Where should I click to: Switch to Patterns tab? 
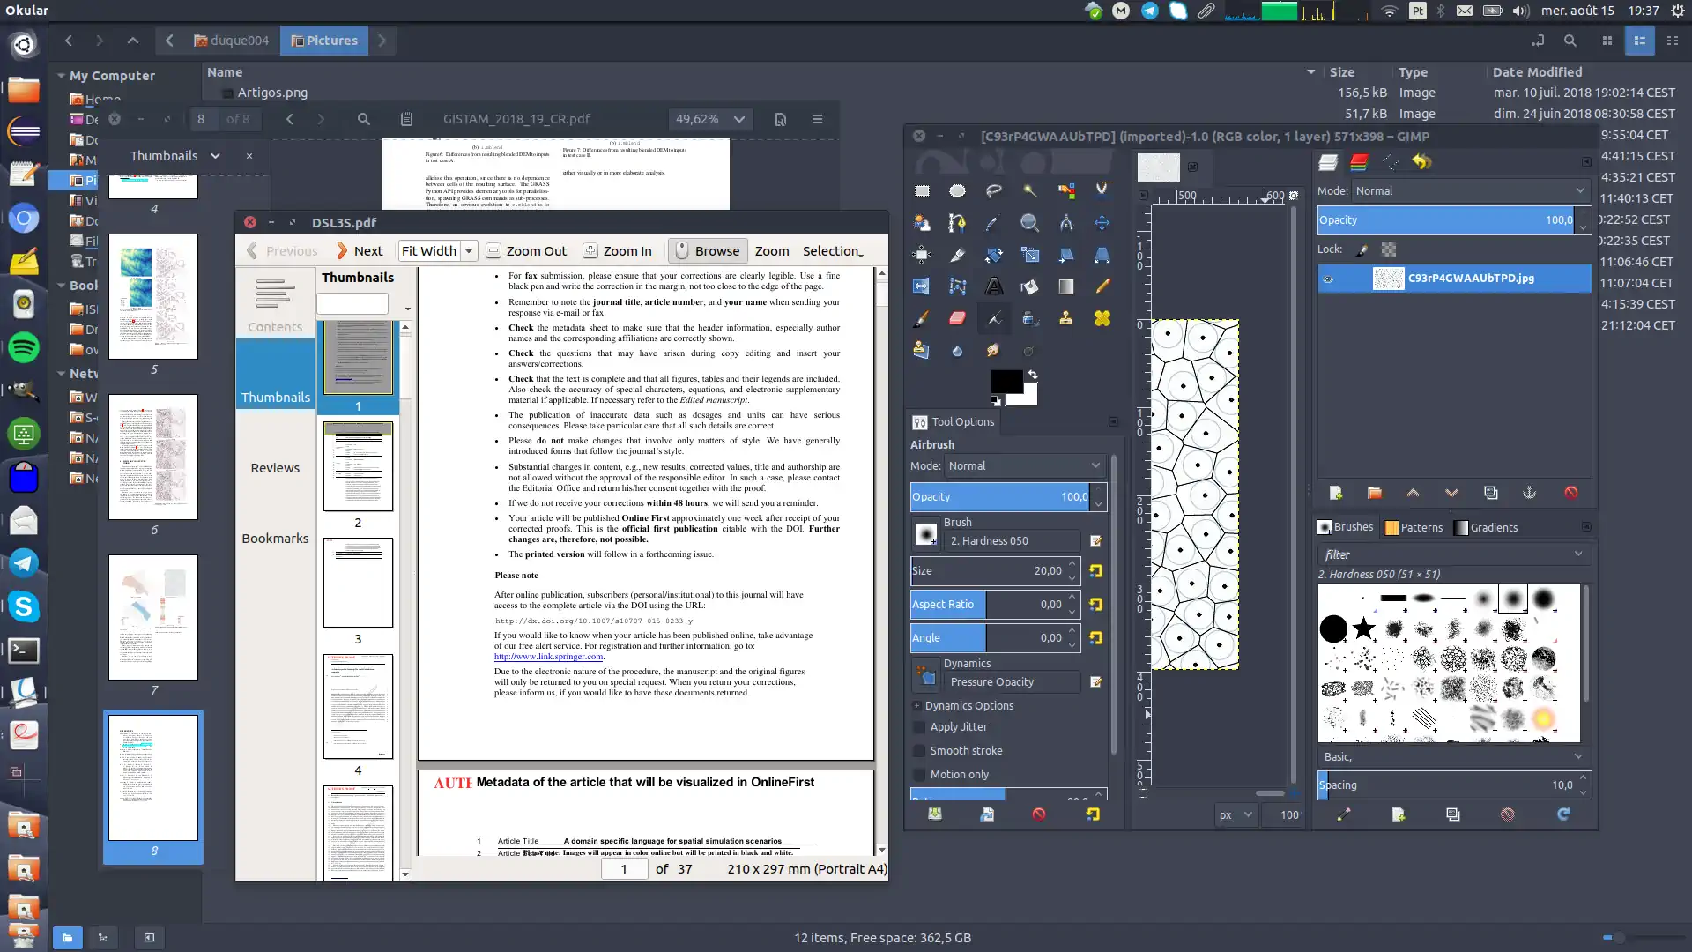pyautogui.click(x=1414, y=527)
